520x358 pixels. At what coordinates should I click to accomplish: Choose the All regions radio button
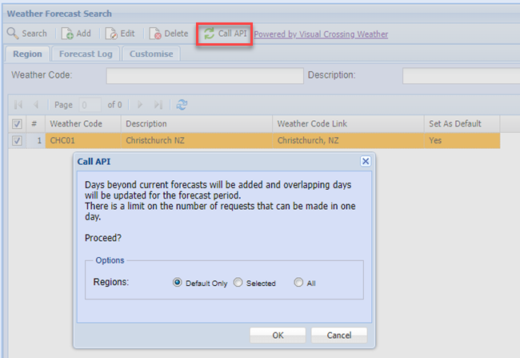click(298, 283)
